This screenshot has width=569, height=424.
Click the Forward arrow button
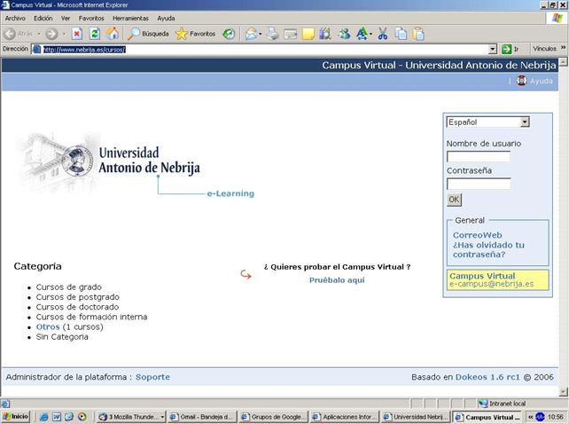click(x=51, y=34)
